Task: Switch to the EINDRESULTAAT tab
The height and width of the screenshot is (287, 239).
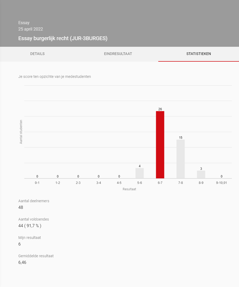Action: [118, 54]
